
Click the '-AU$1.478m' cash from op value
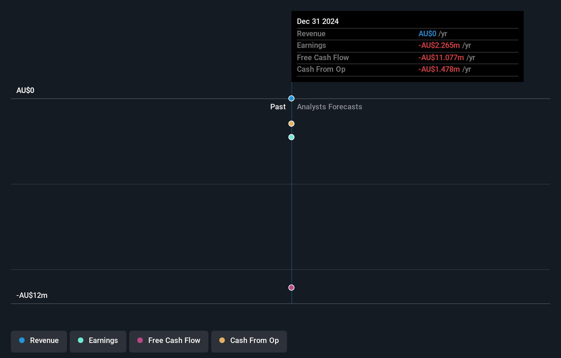click(439, 69)
